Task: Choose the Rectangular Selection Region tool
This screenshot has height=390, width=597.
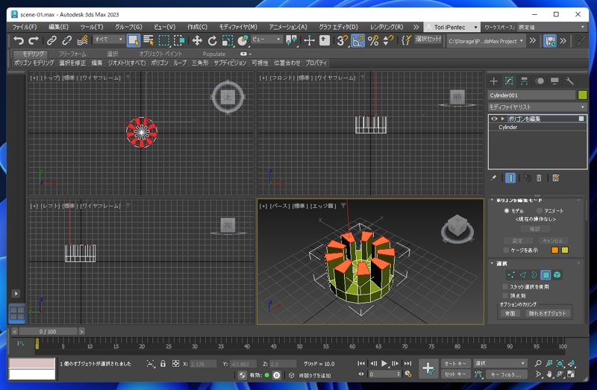Action: (164, 40)
